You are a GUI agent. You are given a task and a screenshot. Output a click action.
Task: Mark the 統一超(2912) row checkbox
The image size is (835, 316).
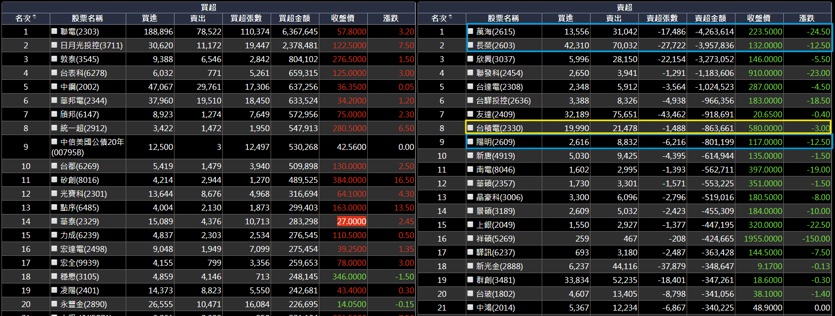click(54, 128)
